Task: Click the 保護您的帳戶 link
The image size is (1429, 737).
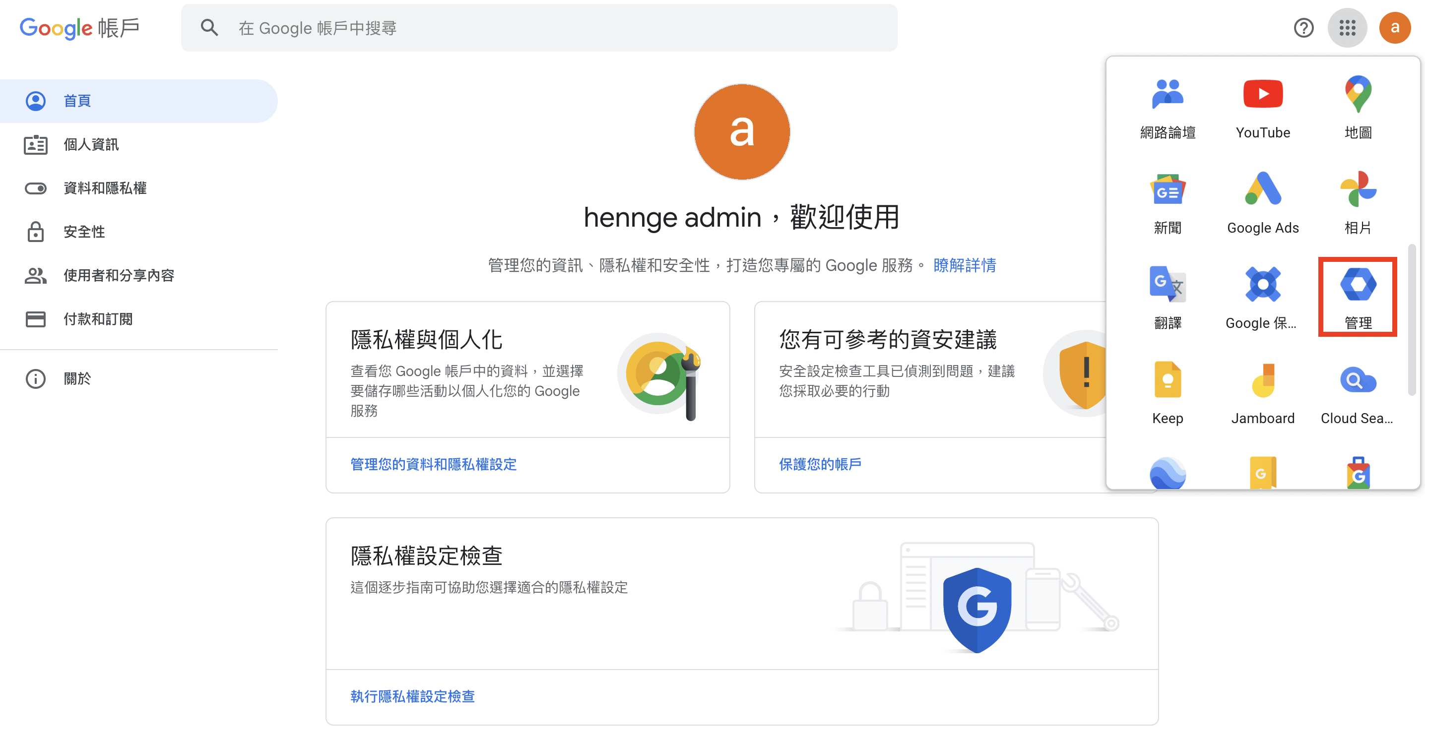Action: tap(820, 464)
